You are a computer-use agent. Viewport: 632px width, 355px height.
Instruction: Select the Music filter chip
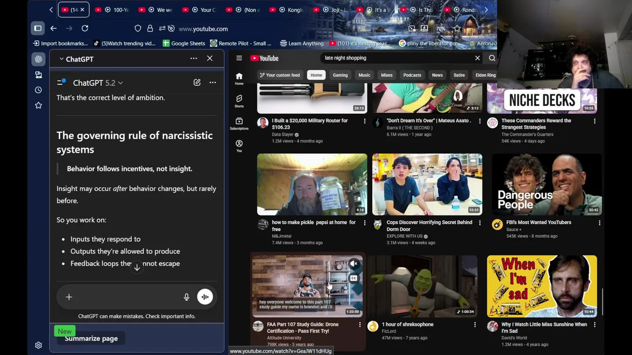click(364, 75)
